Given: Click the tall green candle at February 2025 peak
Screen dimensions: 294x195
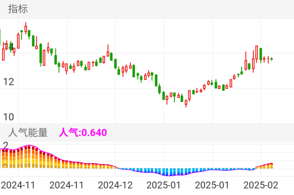Looking at the screenshot, I should [x=260, y=54].
